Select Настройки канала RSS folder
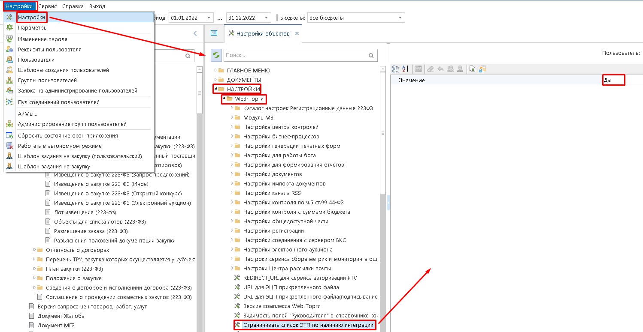The image size is (643, 332). (x=272, y=193)
